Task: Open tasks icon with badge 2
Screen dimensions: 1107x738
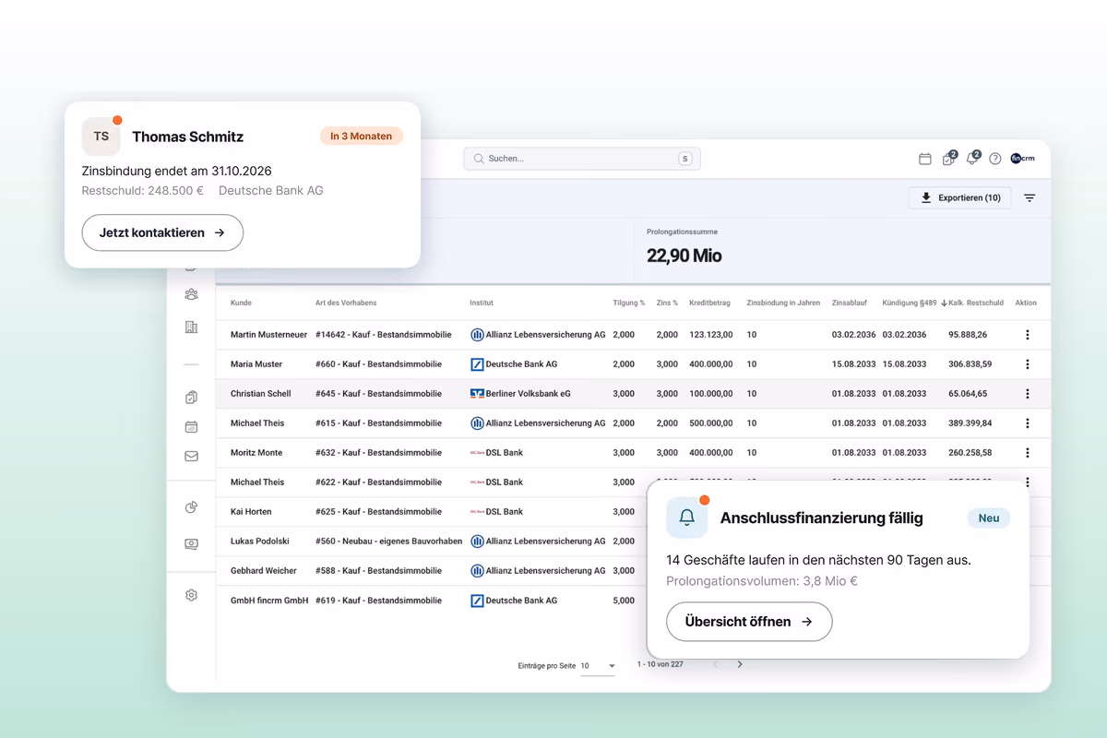Action: (x=949, y=158)
